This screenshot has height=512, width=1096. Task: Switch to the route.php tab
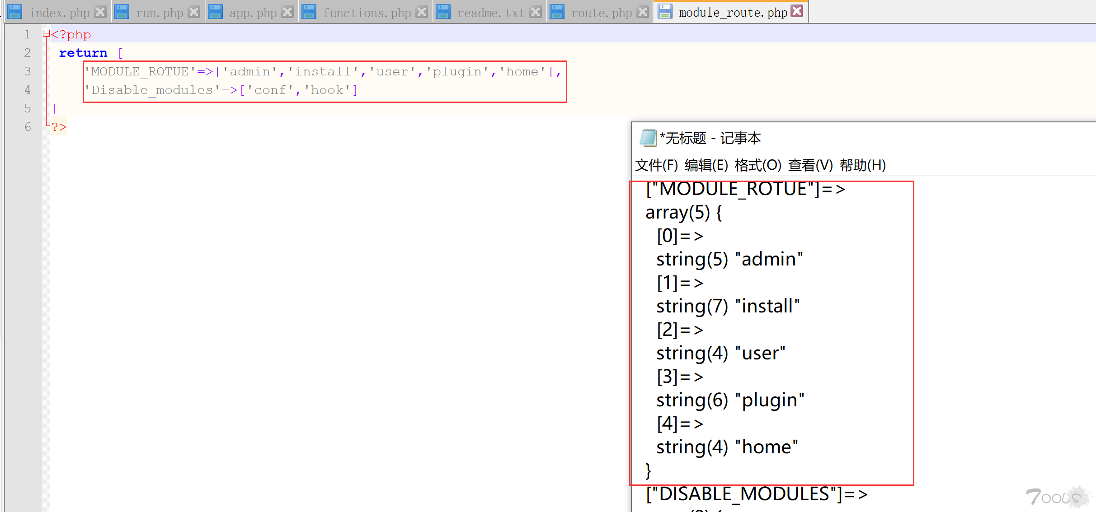(601, 13)
